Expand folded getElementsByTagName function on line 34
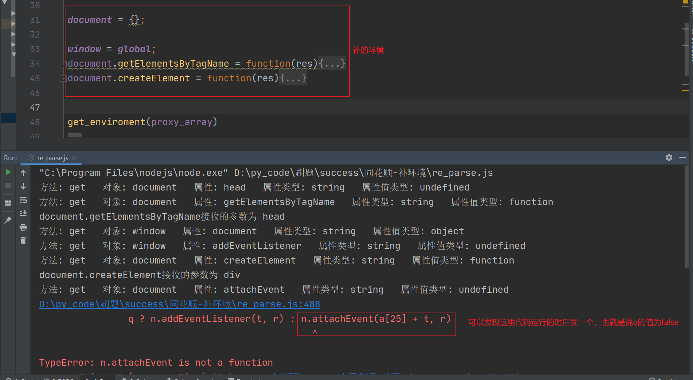Screen dimensions: 693x380 63,64
